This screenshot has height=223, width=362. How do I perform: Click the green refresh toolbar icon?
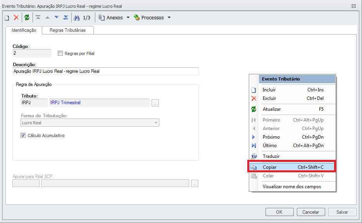(x=27, y=18)
